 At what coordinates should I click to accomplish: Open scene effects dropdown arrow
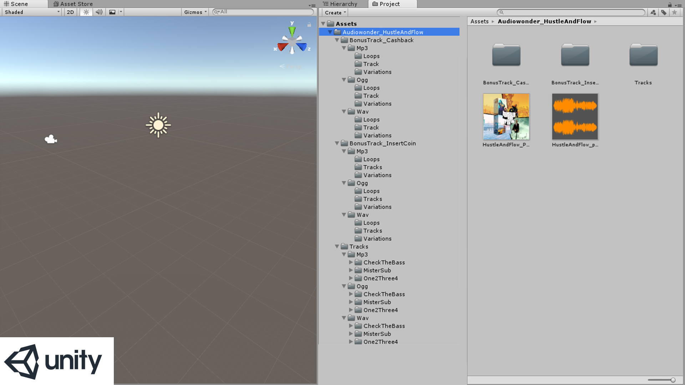coord(121,12)
